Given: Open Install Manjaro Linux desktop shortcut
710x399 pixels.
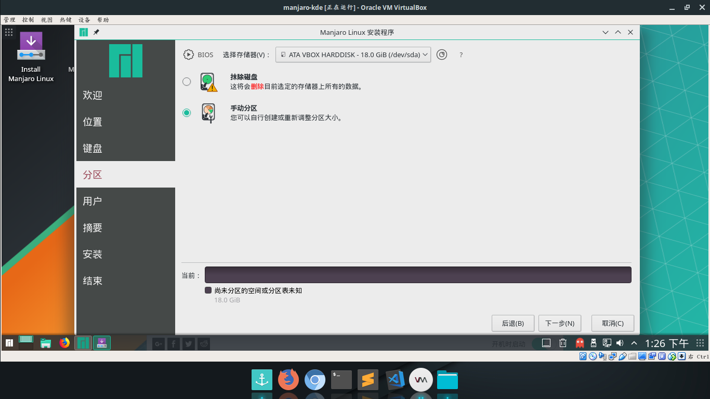Looking at the screenshot, I should pos(31,57).
